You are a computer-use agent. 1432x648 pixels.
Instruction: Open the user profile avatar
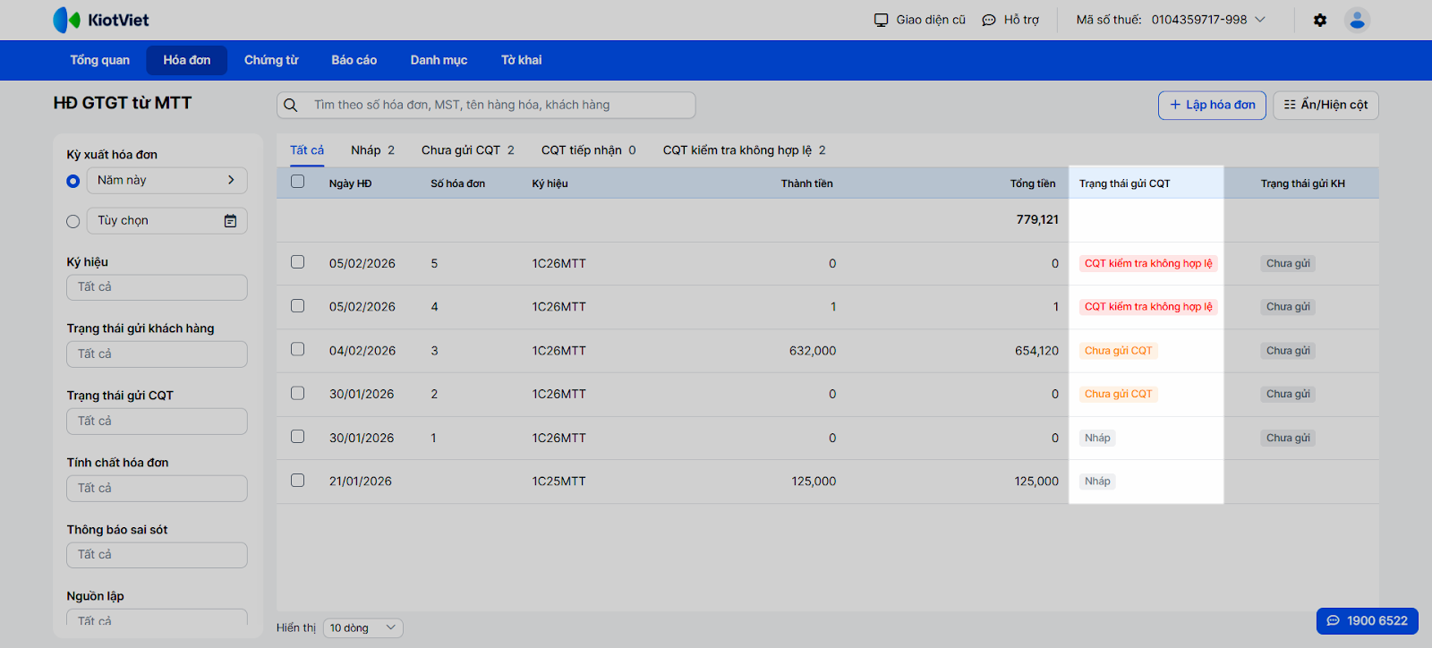click(1357, 20)
